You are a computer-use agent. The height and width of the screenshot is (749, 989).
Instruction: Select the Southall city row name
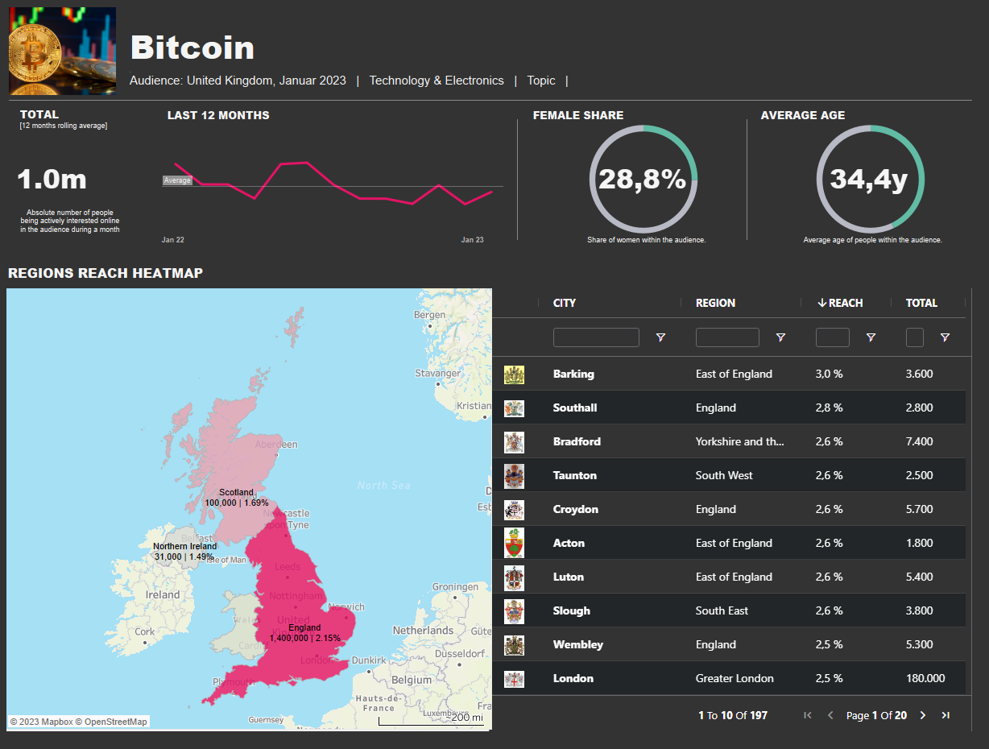tap(575, 408)
